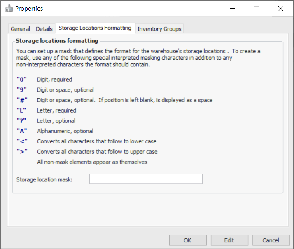
Task: Click the Properties window icon in title bar
Action: pos(9,8)
